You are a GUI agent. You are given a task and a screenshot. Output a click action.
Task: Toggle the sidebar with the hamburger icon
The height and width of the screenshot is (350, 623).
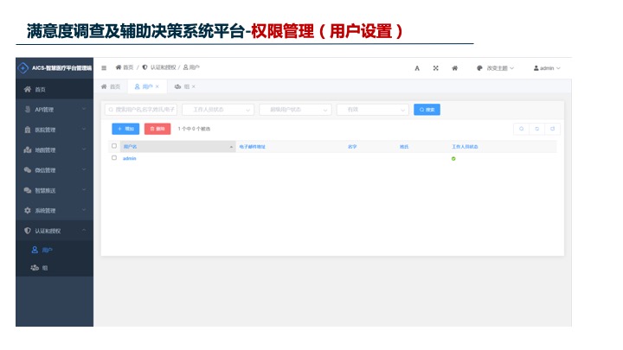[x=104, y=68]
